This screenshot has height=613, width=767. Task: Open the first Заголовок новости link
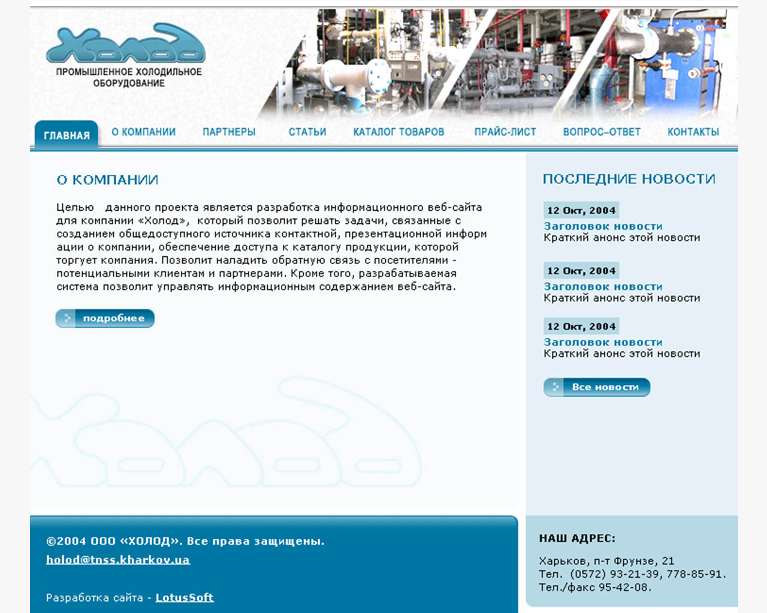[603, 226]
